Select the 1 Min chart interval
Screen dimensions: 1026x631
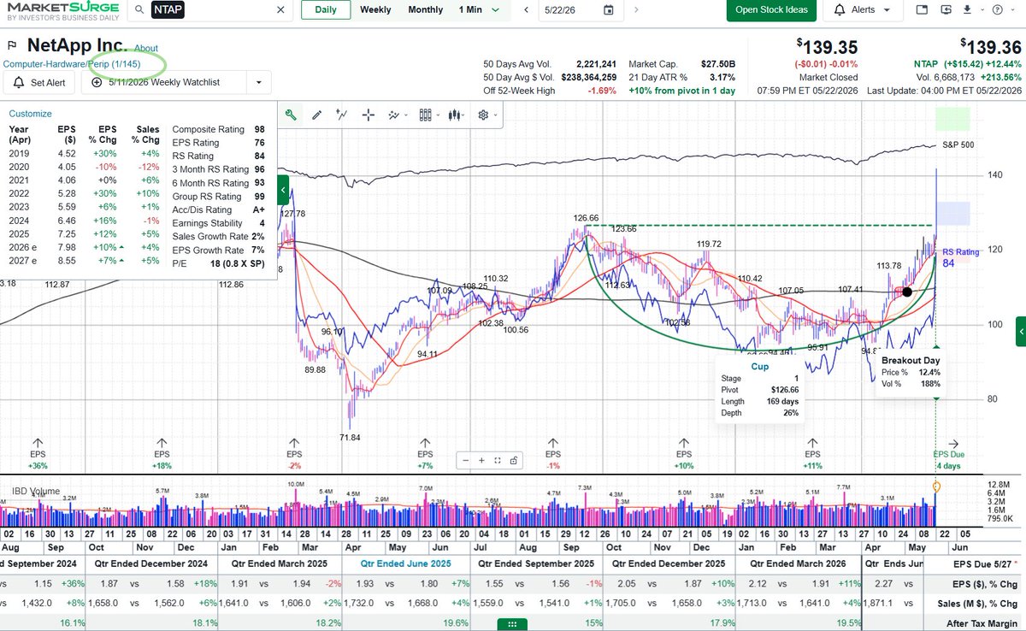tap(471, 9)
